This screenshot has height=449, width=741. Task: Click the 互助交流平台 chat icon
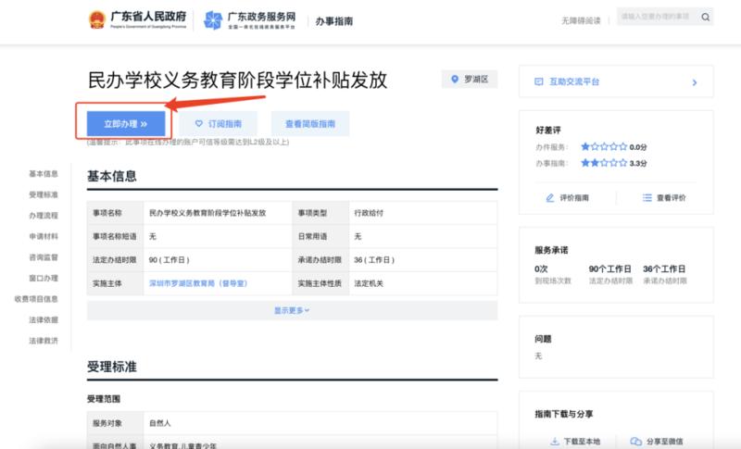coord(539,81)
